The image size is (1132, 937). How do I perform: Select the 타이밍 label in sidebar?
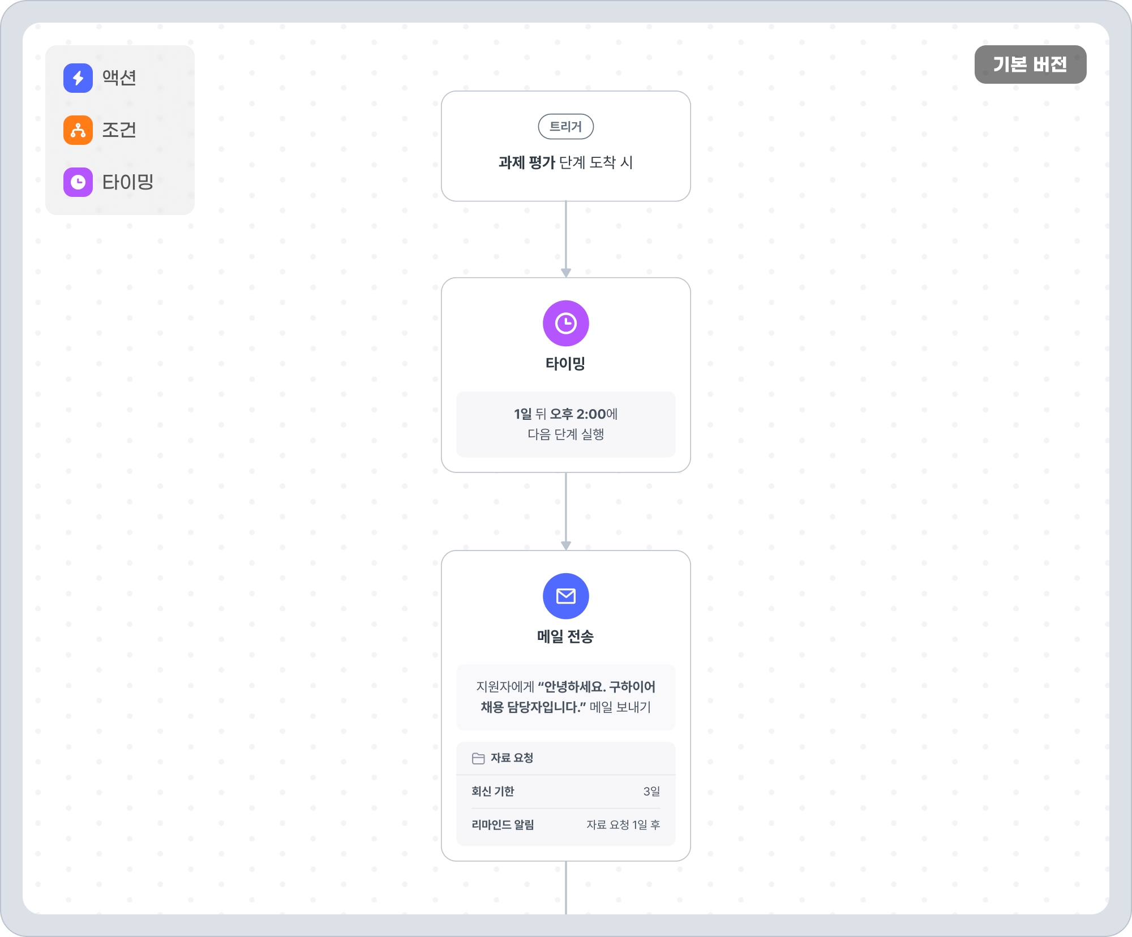(x=128, y=182)
